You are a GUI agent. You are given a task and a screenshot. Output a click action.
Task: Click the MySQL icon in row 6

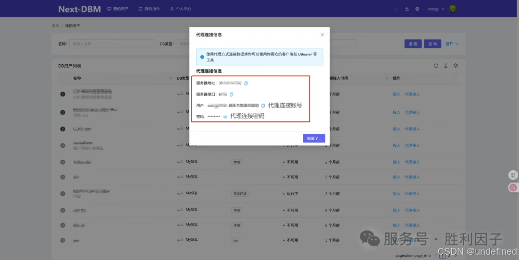coord(180,177)
